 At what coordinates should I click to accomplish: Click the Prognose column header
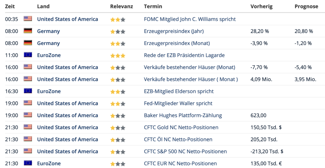306,6
